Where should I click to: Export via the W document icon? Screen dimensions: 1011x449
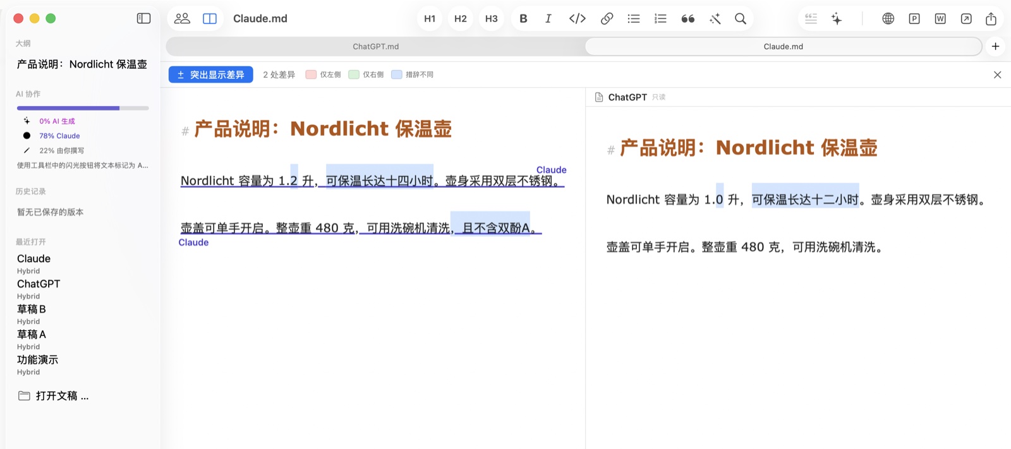click(x=940, y=18)
